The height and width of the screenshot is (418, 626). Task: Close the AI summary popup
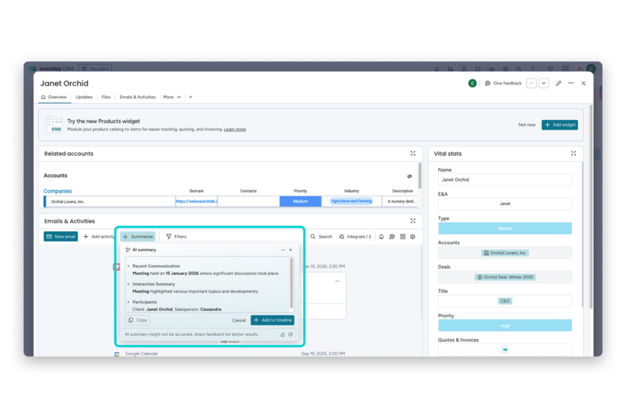(290, 250)
